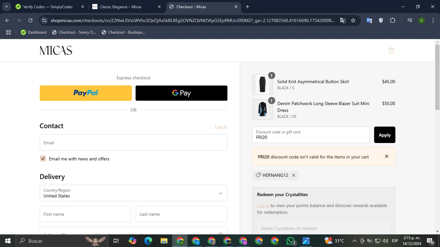Image resolution: width=440 pixels, height=247 pixels.
Task: Open the Chrome three-dot menu
Action: pos(433,20)
